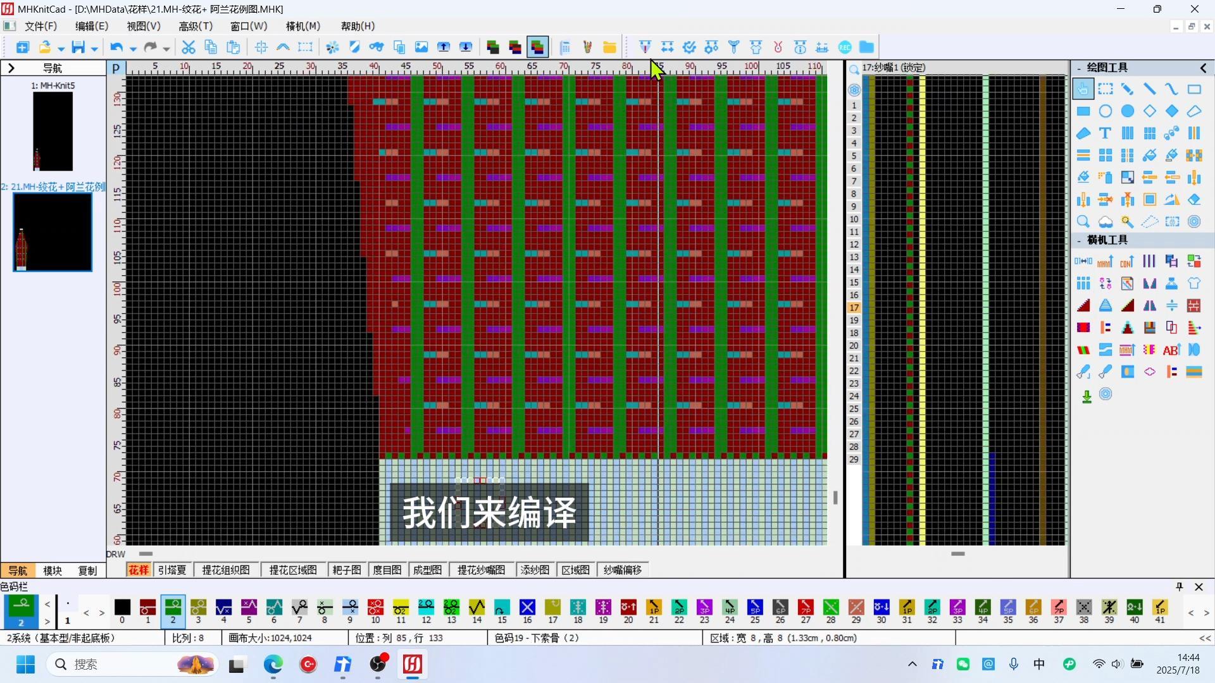Screen dimensions: 1215x683
Task: Toggle the pin on color code bar
Action: [x=1179, y=587]
